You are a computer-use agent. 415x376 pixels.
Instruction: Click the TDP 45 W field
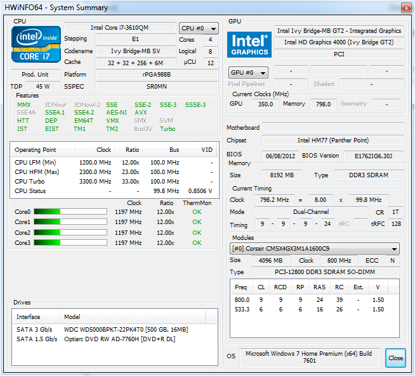click(43, 87)
